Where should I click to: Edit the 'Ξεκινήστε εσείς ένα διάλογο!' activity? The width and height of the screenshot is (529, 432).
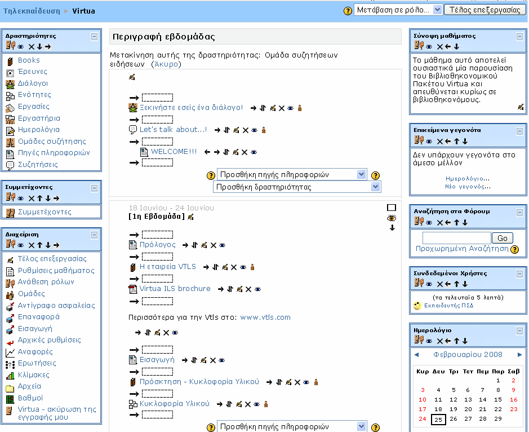273,108
